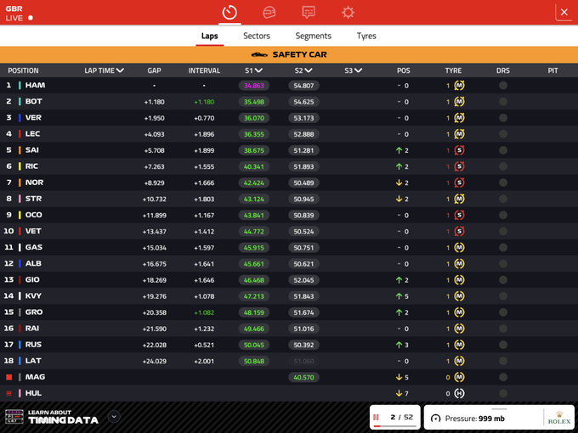Click ALB's DRS indicator dot
Screen dimensions: 578x433
pyautogui.click(x=503, y=264)
